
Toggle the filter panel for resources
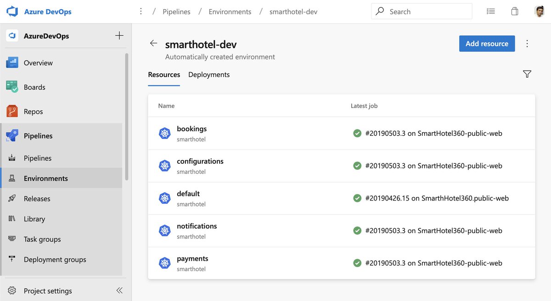click(x=527, y=73)
